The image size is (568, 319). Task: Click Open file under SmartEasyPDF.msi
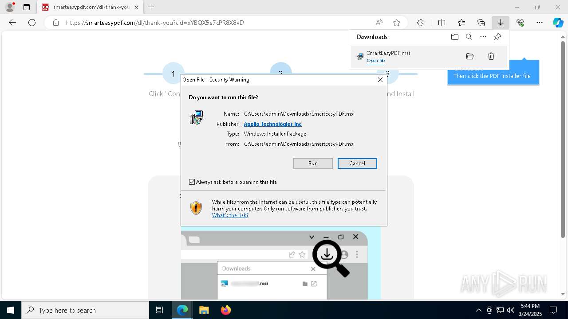(x=376, y=61)
